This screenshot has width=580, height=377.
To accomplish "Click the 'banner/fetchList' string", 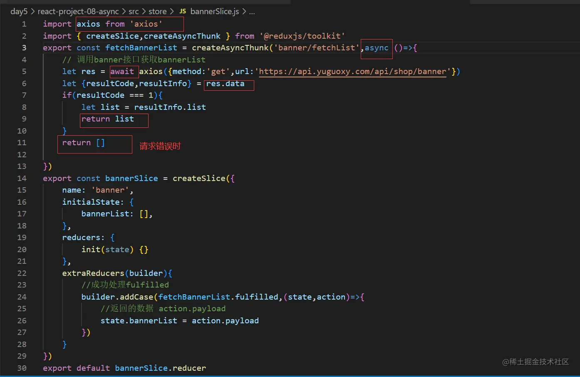I will (316, 48).
